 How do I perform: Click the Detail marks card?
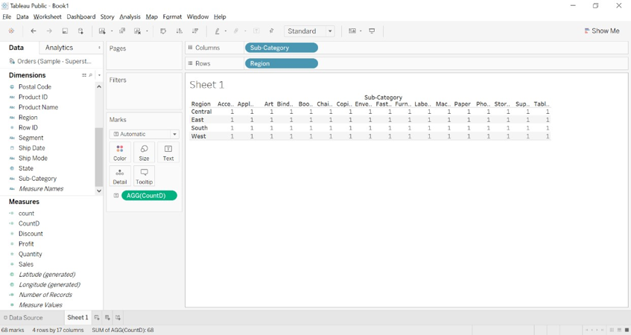pyautogui.click(x=120, y=176)
